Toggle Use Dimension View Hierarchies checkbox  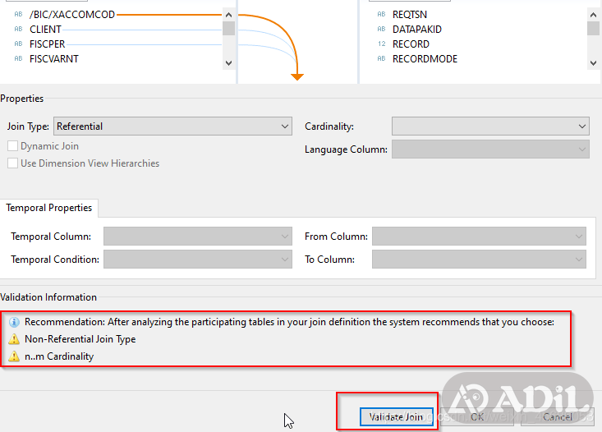pyautogui.click(x=13, y=163)
